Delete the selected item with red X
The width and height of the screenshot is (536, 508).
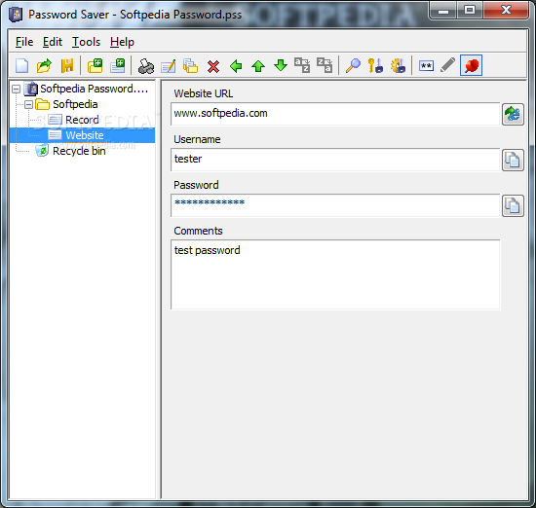coord(213,66)
